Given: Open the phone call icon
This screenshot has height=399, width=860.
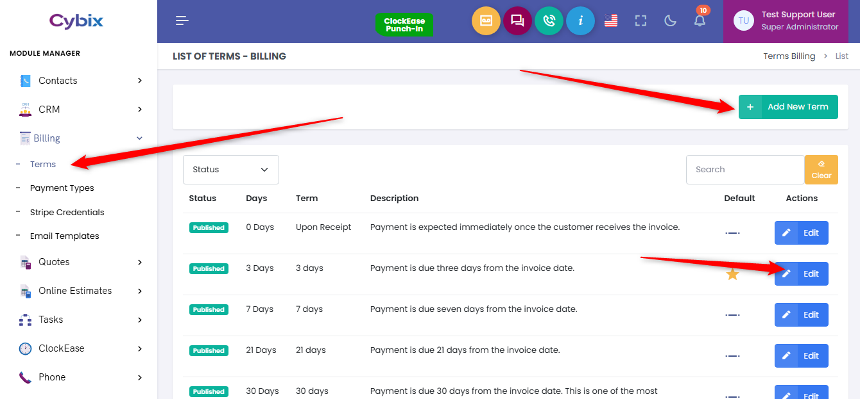Looking at the screenshot, I should tap(549, 20).
